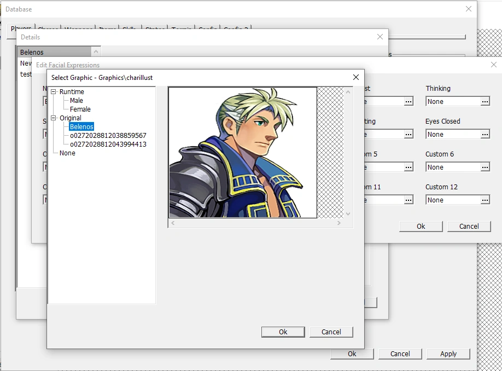Viewport: 502px width, 371px height.
Task: Click Original folder label
Action: click(x=71, y=118)
